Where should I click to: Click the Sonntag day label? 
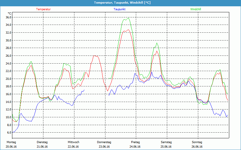(197, 142)
